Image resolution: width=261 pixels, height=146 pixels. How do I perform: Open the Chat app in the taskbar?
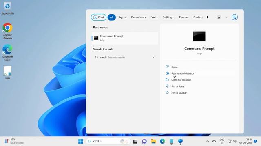pyautogui.click(x=144, y=141)
